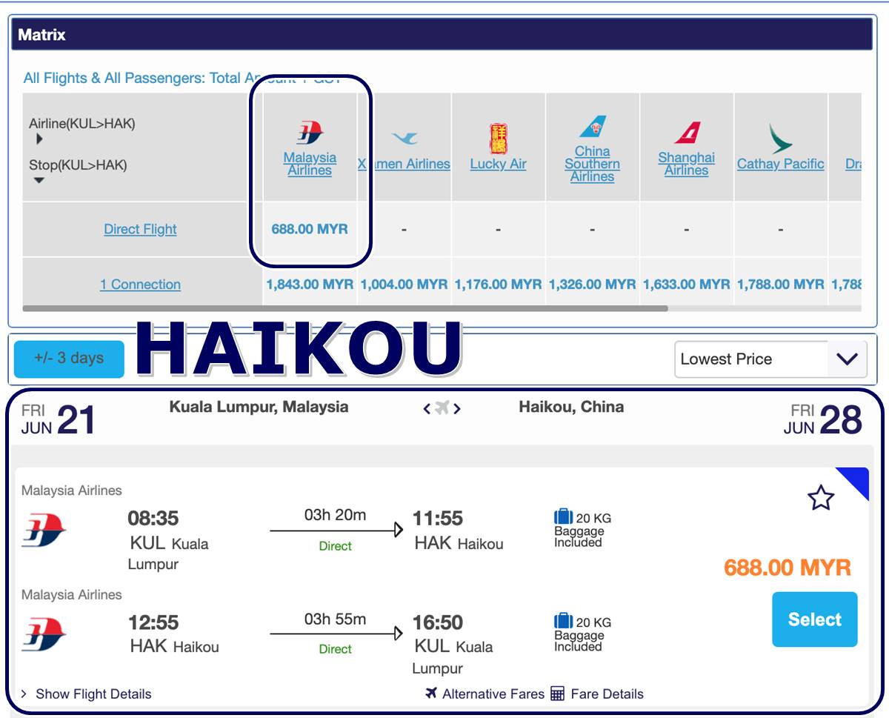
Task: Open the Lucky Air link
Action: click(x=499, y=164)
